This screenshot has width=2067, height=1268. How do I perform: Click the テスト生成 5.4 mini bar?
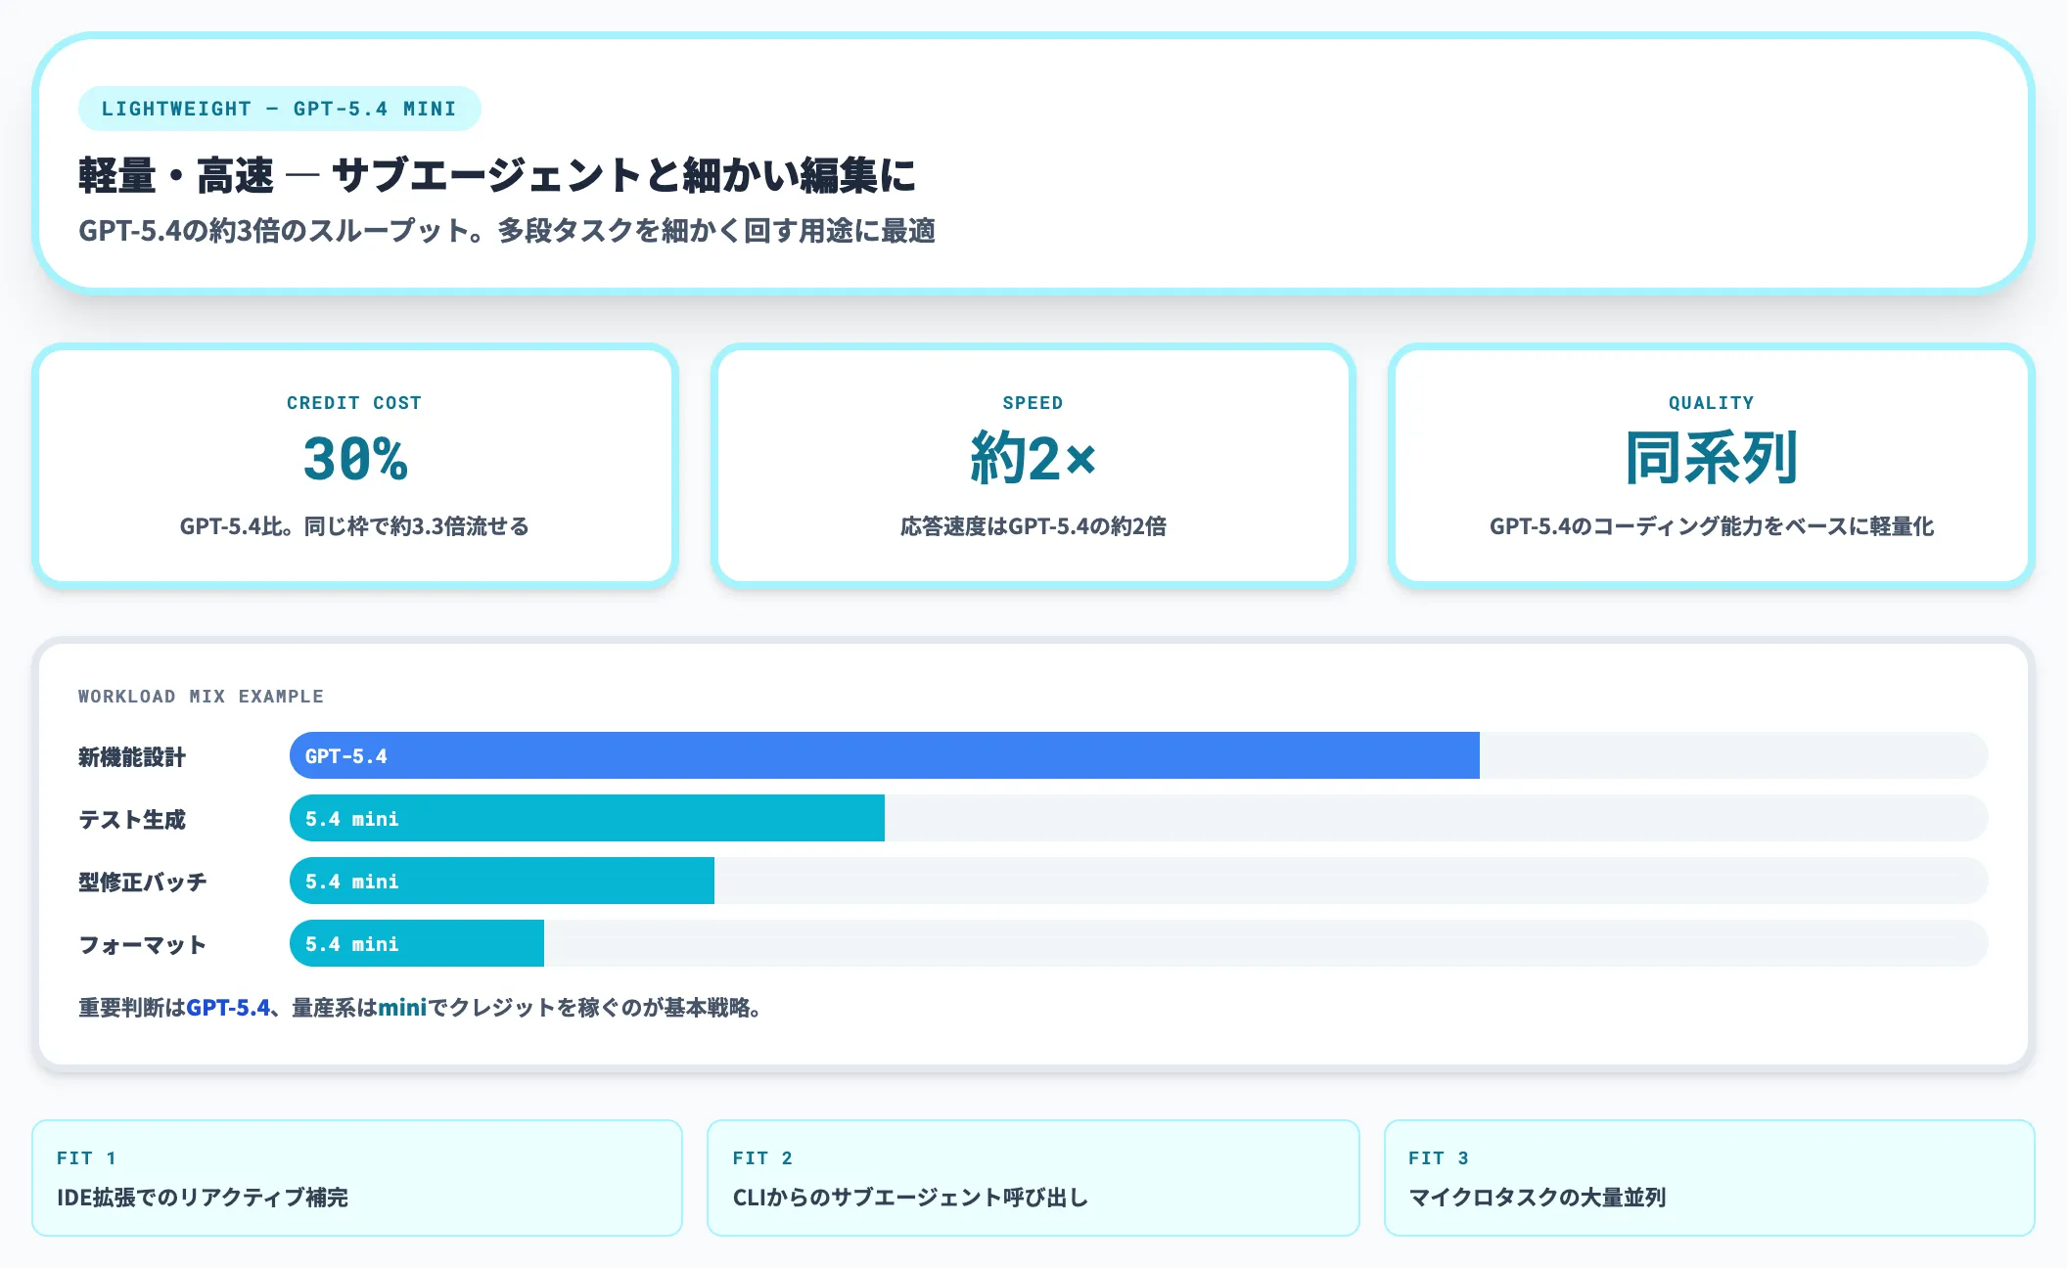point(587,818)
